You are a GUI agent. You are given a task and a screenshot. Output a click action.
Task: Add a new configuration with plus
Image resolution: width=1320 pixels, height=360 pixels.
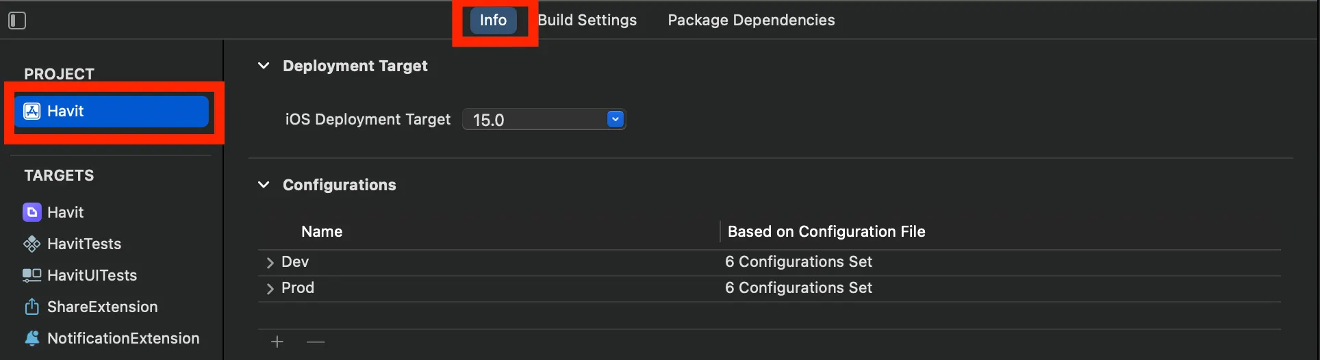point(277,342)
